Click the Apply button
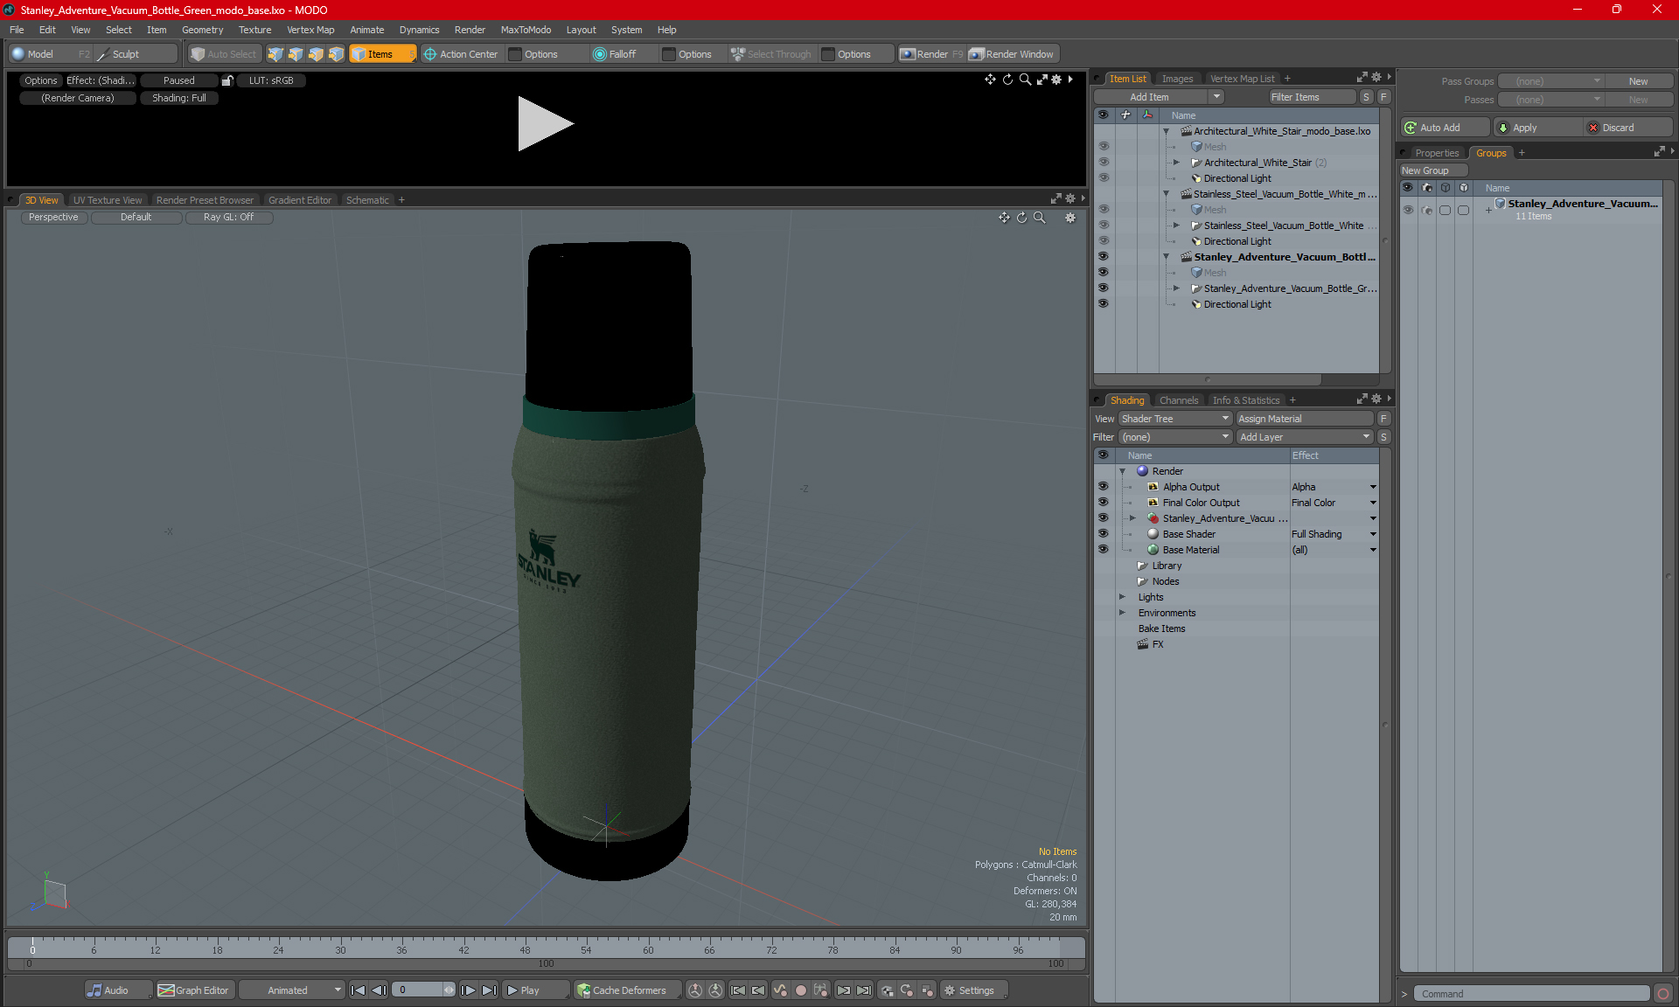Image resolution: width=1679 pixels, height=1007 pixels. coord(1538,128)
